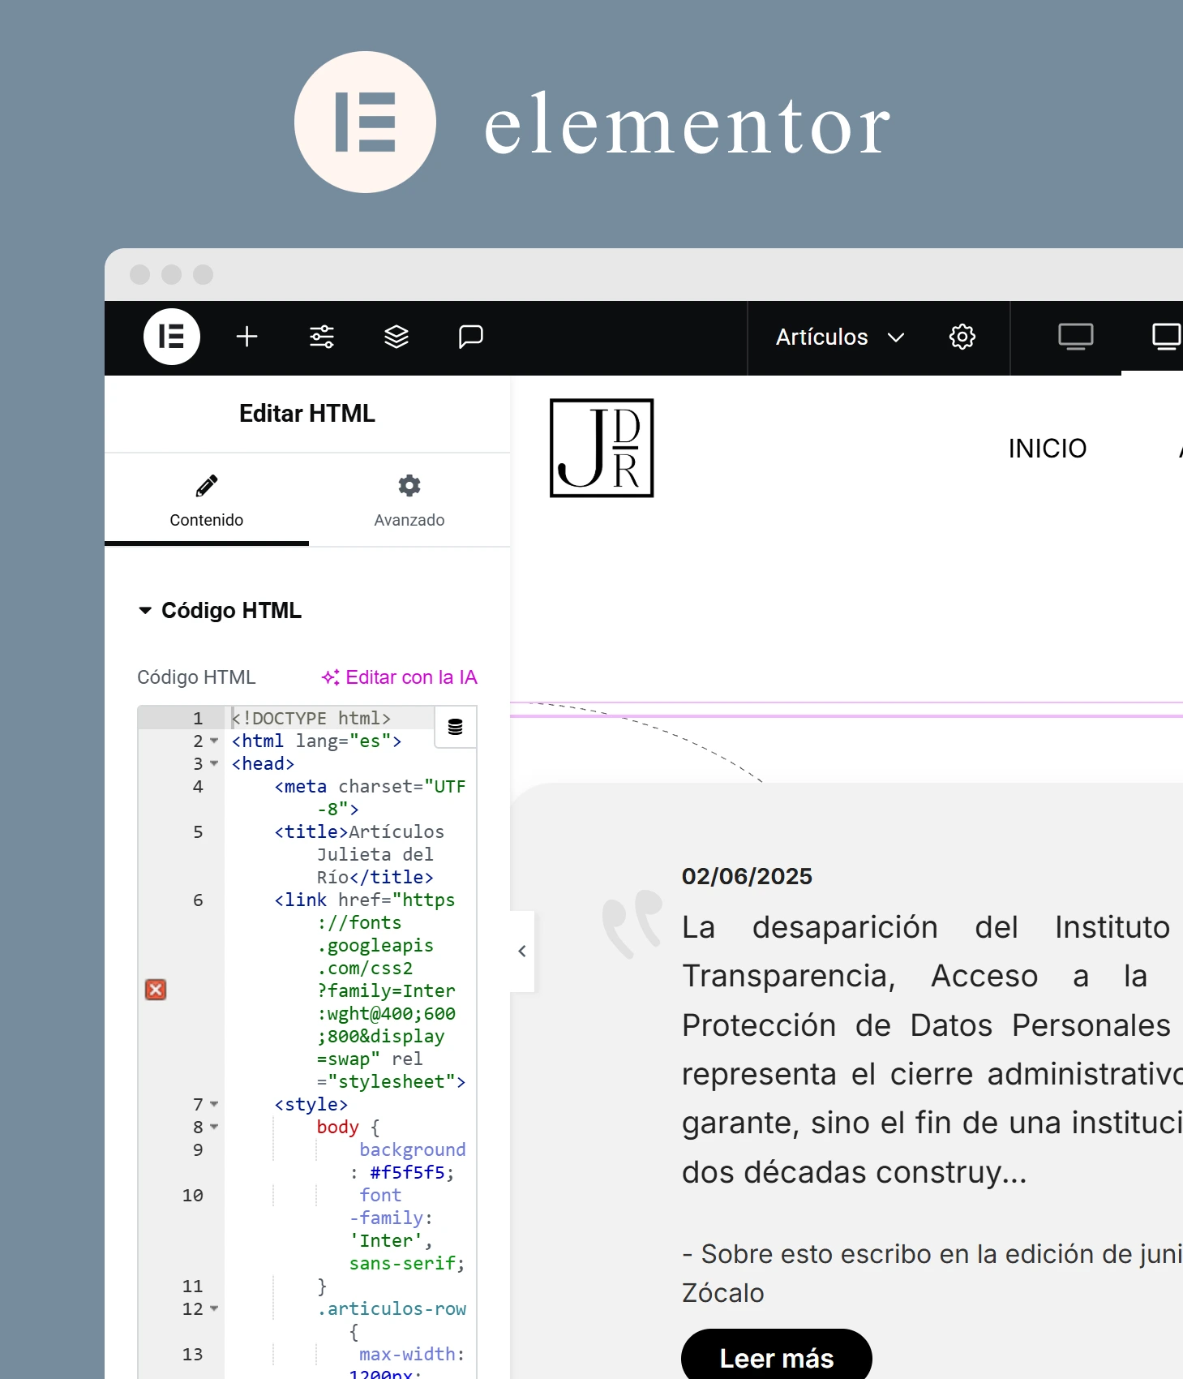
Task: Open the Notes comment bubble icon
Action: pyautogui.click(x=471, y=337)
